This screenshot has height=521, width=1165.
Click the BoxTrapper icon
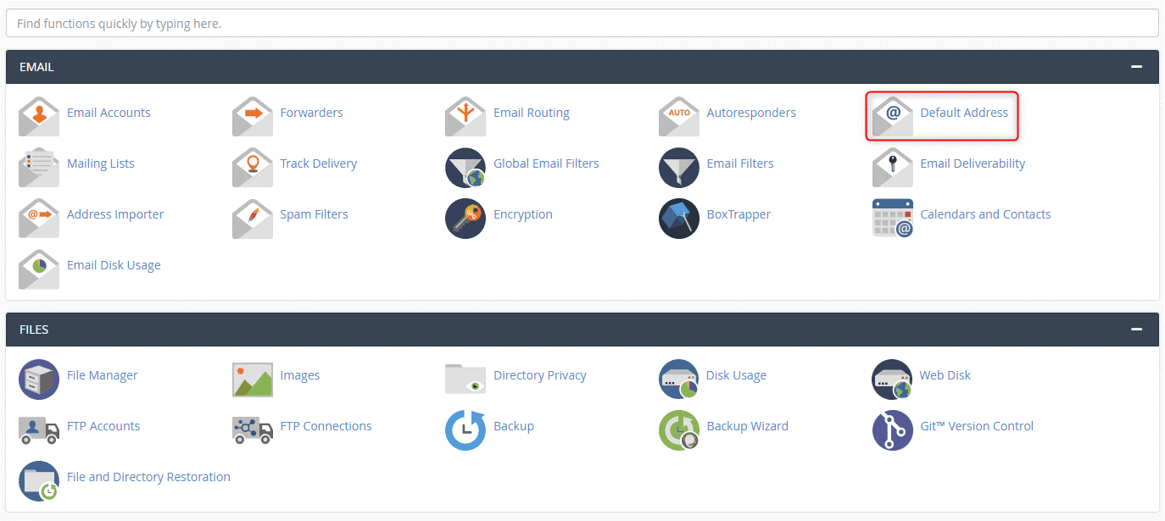[678, 218]
